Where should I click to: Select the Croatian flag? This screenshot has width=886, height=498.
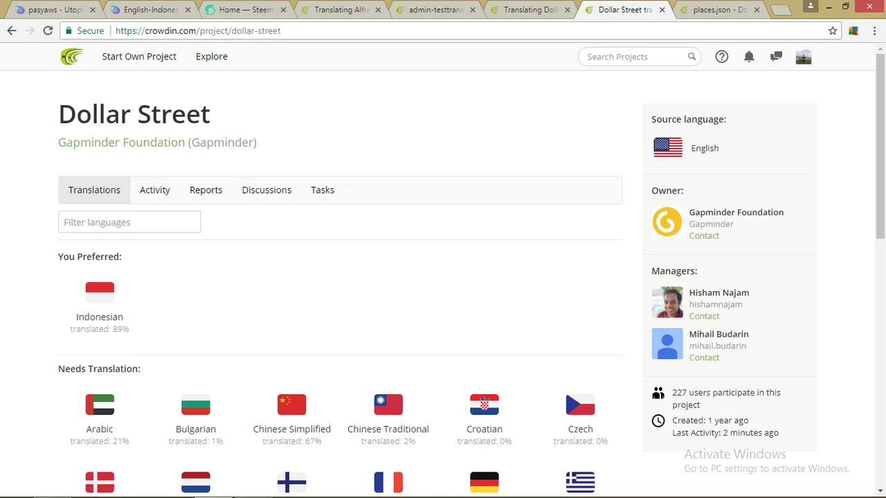[485, 405]
